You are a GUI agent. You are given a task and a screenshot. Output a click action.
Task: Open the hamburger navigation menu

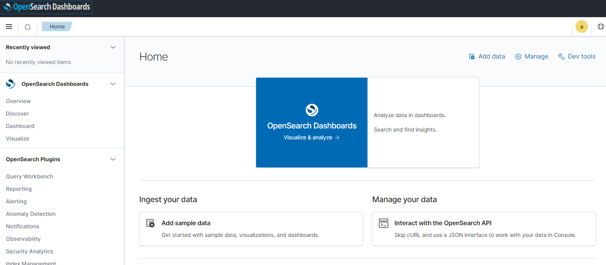pos(9,27)
